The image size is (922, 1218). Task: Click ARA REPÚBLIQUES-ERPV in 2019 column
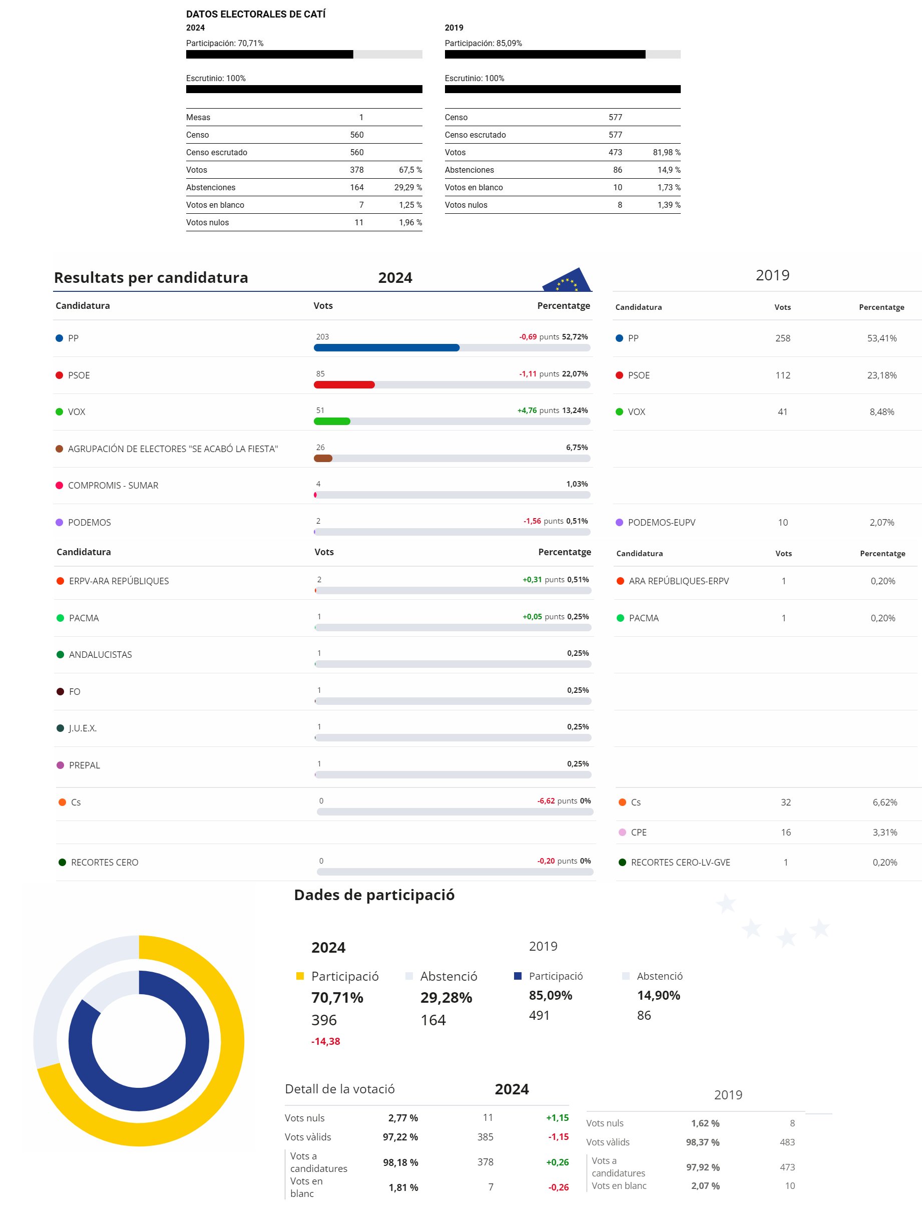coord(679,581)
